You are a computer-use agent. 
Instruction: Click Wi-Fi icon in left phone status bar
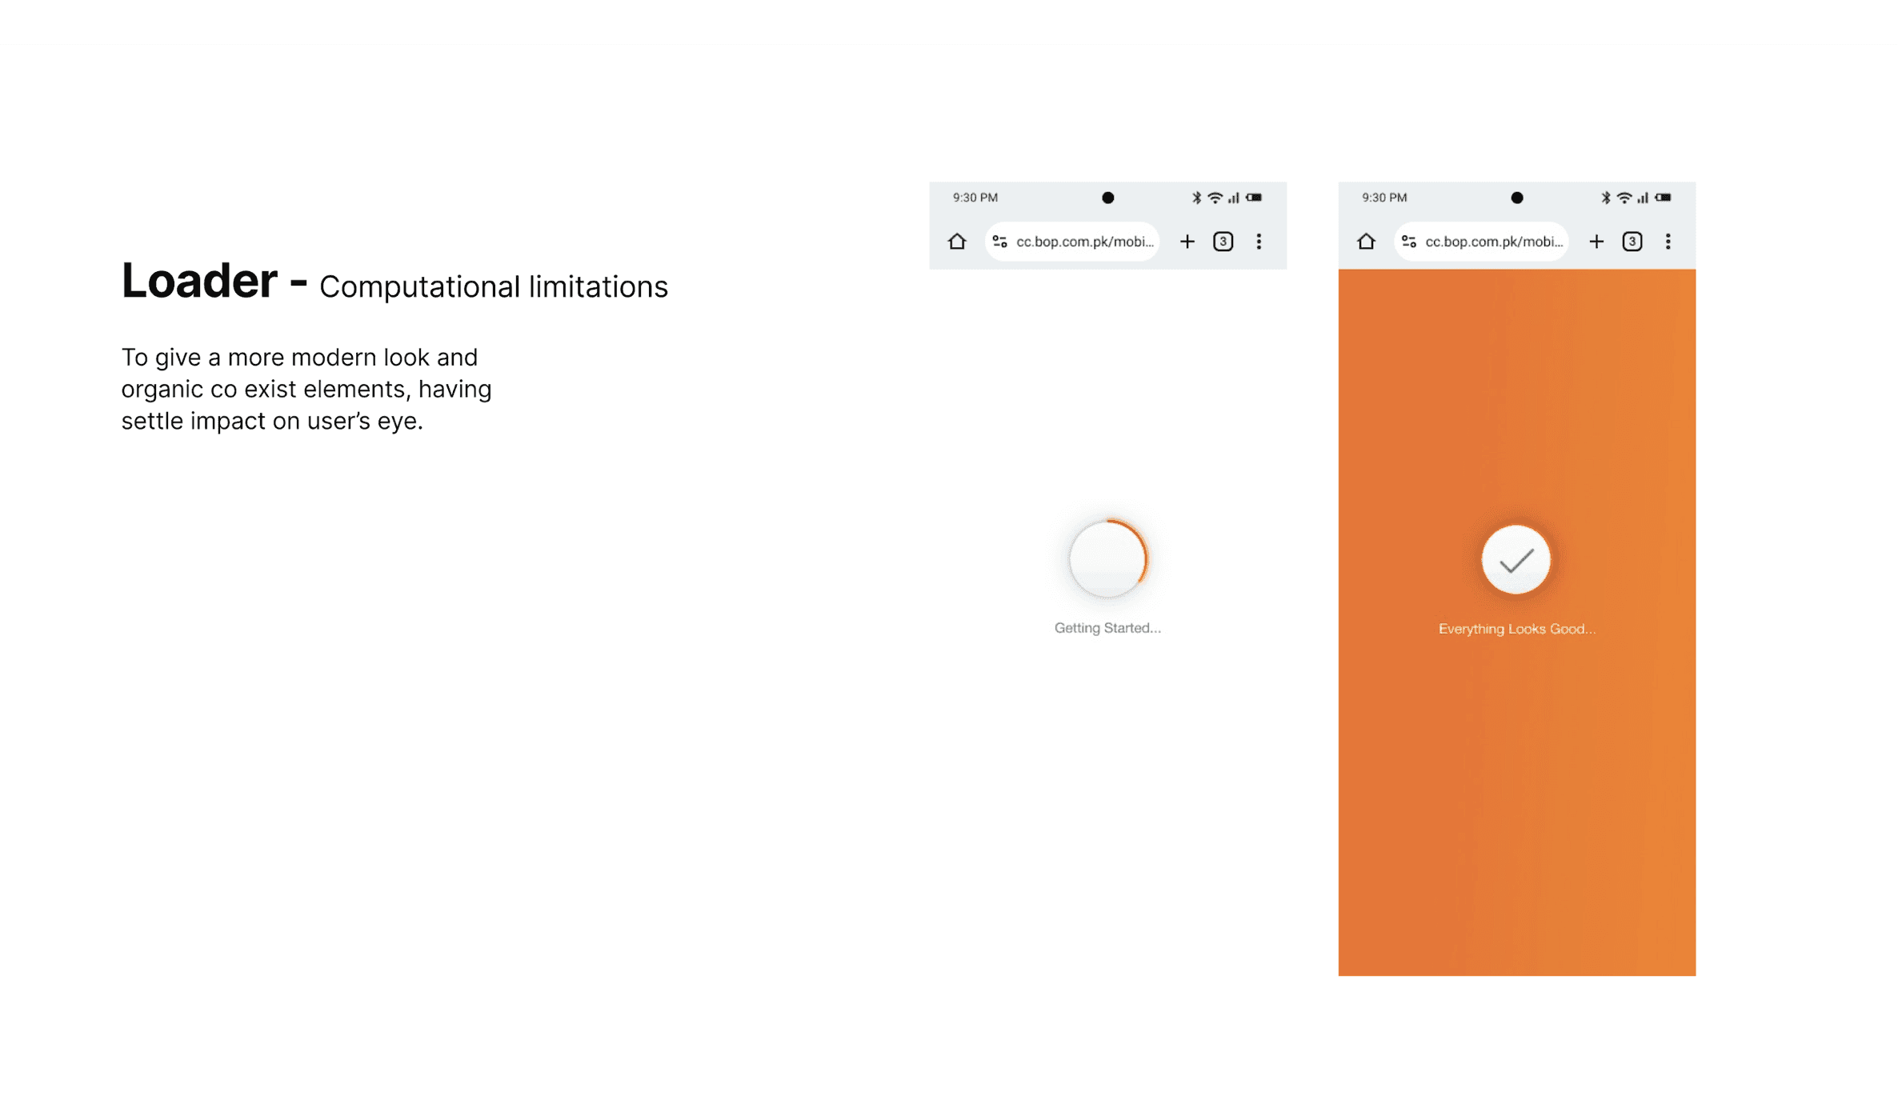1215,198
